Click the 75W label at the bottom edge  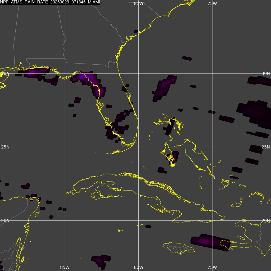[x=212, y=267]
